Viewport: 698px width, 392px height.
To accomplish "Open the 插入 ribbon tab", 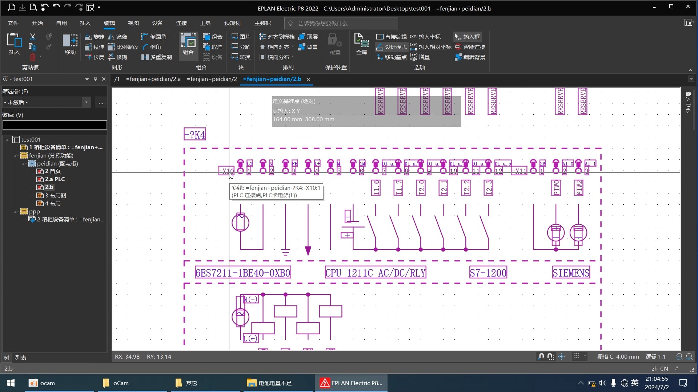I will [x=85, y=23].
